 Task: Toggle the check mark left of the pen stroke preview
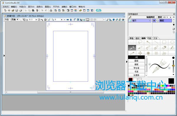click(x=150, y=64)
